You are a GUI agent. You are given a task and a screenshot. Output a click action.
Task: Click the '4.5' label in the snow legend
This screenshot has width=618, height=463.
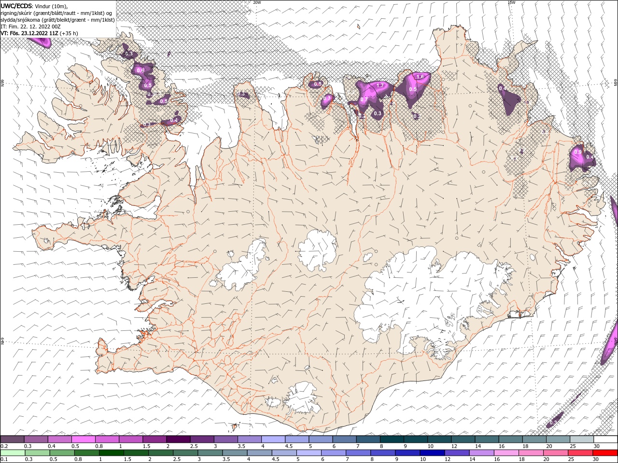[288, 446]
